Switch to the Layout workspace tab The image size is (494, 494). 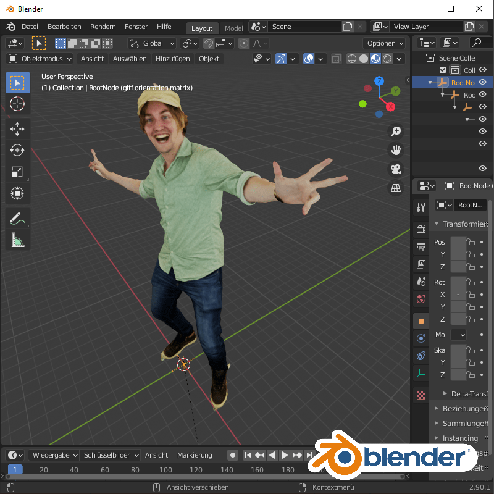point(202,28)
